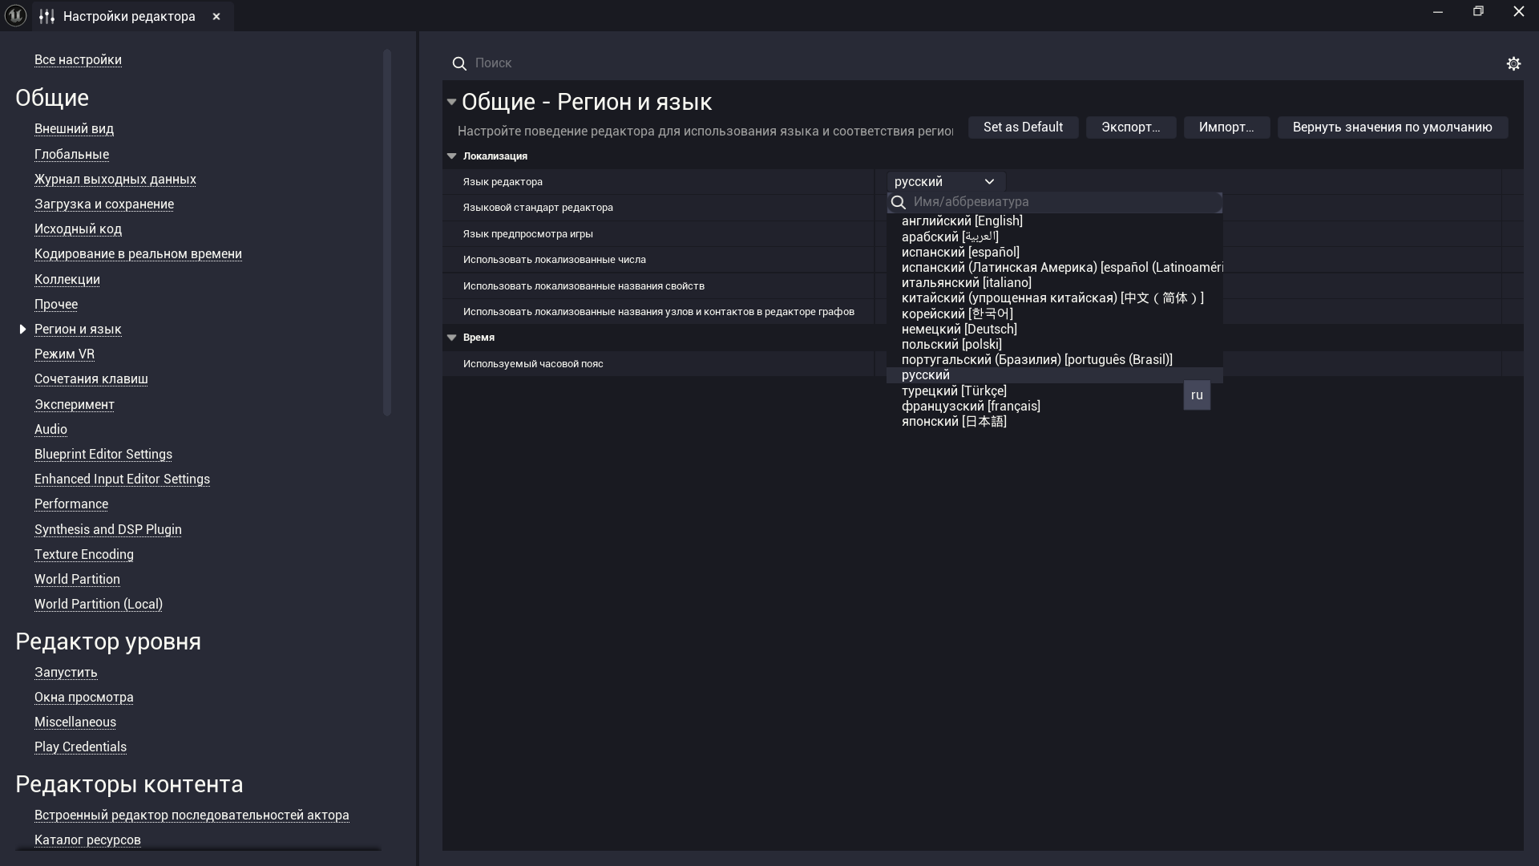Screen dimensions: 1539x866
Task: Collapse the Общие - Регион и язык header
Action: point(451,102)
